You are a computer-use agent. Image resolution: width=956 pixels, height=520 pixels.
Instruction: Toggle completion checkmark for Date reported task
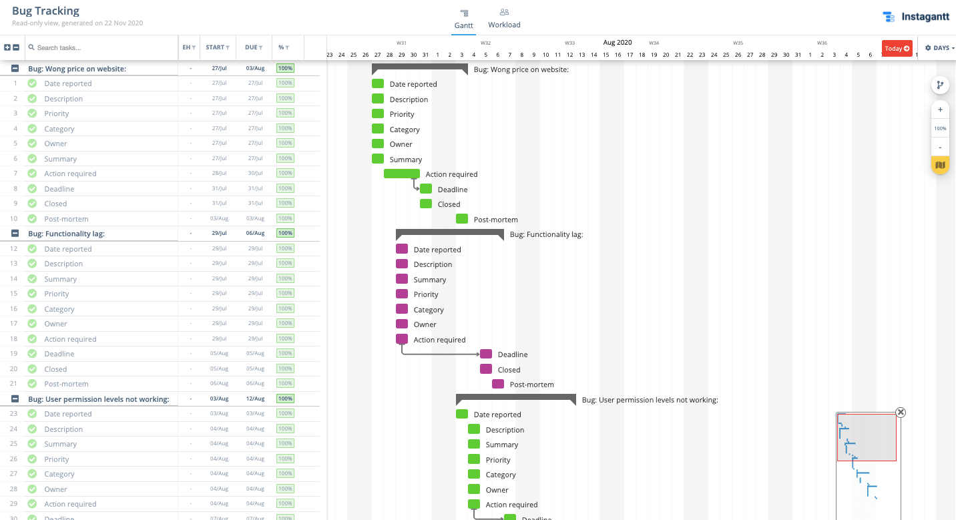pos(32,83)
